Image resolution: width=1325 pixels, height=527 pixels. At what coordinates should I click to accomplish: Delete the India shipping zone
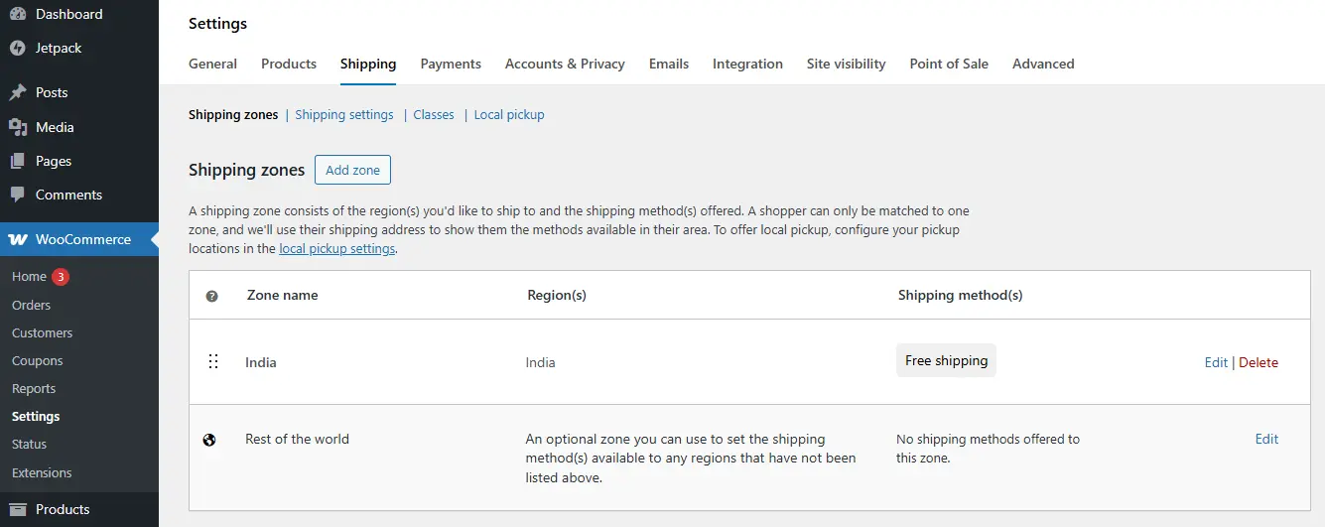click(1259, 362)
